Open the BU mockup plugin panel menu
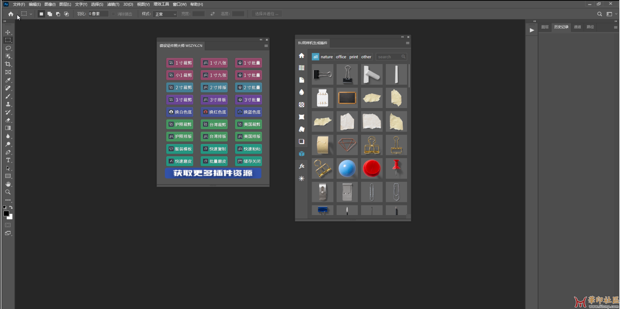This screenshot has width=620, height=309. pos(407,43)
